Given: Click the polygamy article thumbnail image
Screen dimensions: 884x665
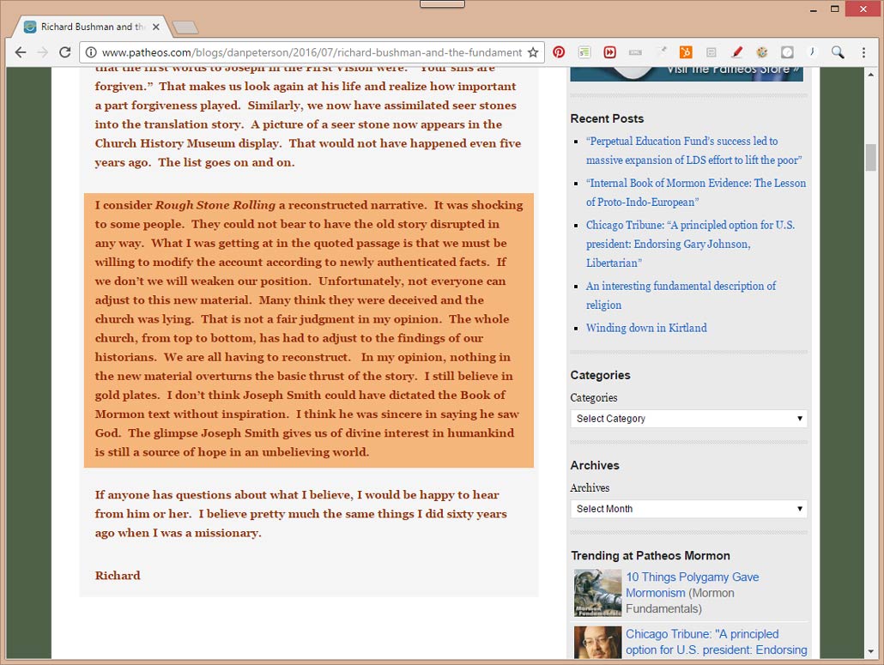Looking at the screenshot, I should pyautogui.click(x=597, y=593).
